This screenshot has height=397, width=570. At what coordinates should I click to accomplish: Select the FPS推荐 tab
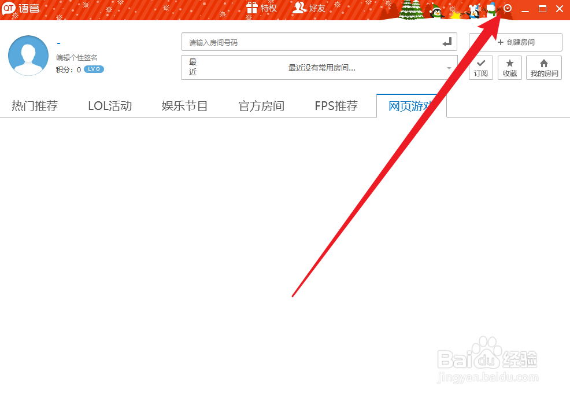pos(336,106)
